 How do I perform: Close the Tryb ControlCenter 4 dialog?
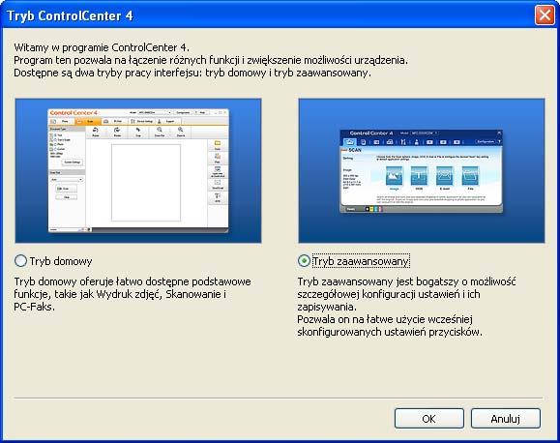tap(545, 15)
